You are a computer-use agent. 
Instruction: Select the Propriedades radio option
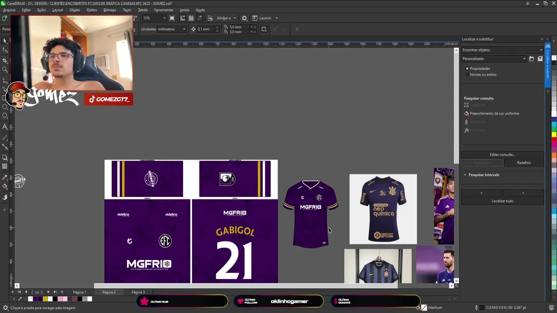467,69
